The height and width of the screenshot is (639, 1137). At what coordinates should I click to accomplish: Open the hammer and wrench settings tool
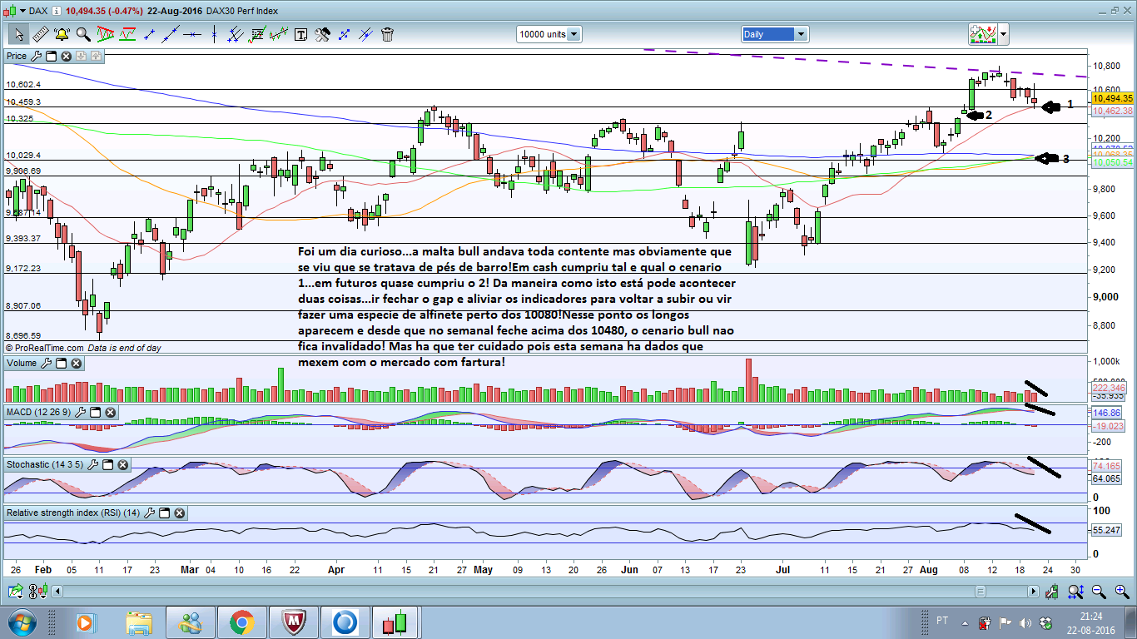(322, 34)
